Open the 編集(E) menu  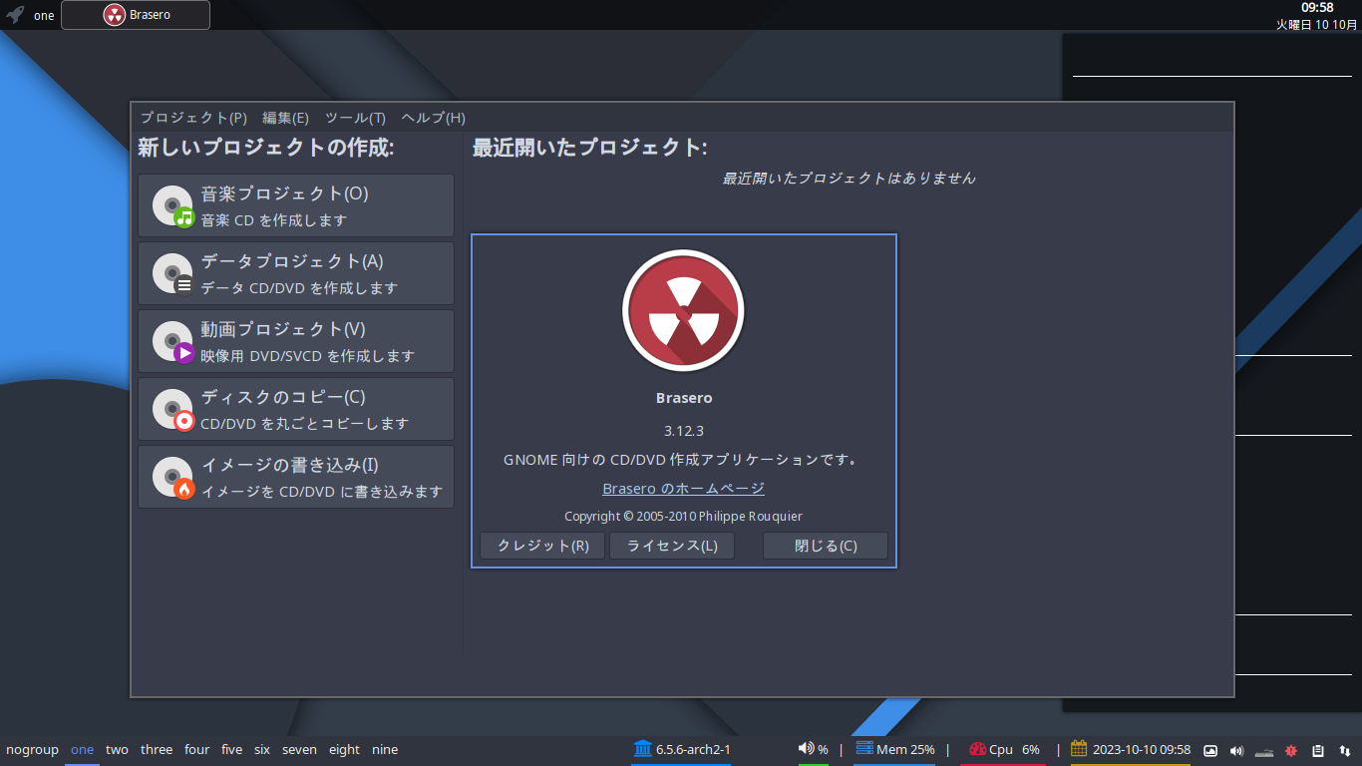point(285,118)
